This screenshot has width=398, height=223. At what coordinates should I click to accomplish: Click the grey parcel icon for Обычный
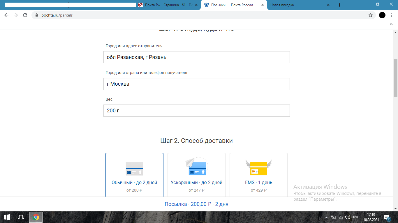click(134, 169)
